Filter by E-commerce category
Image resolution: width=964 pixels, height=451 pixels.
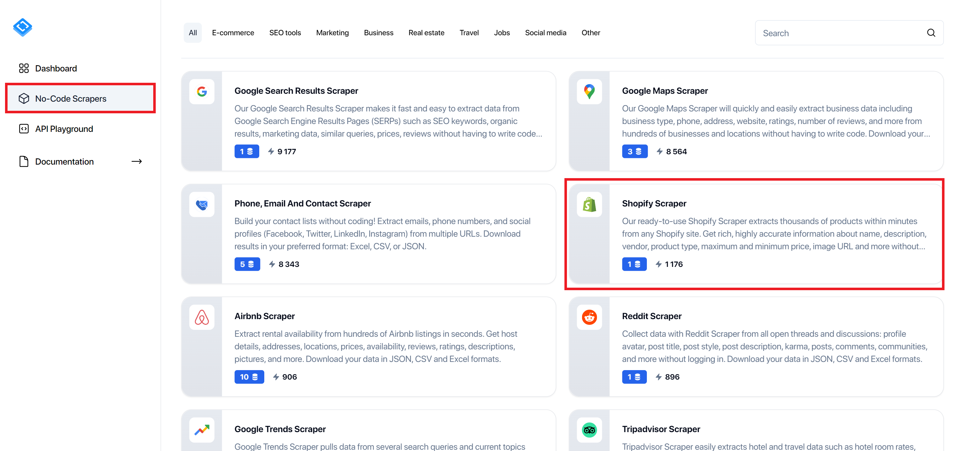click(233, 32)
